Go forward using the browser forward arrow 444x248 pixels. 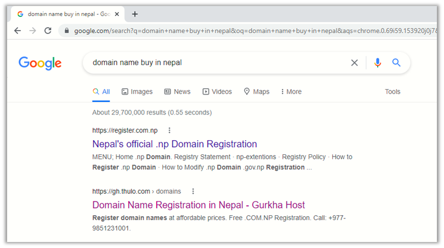point(33,31)
